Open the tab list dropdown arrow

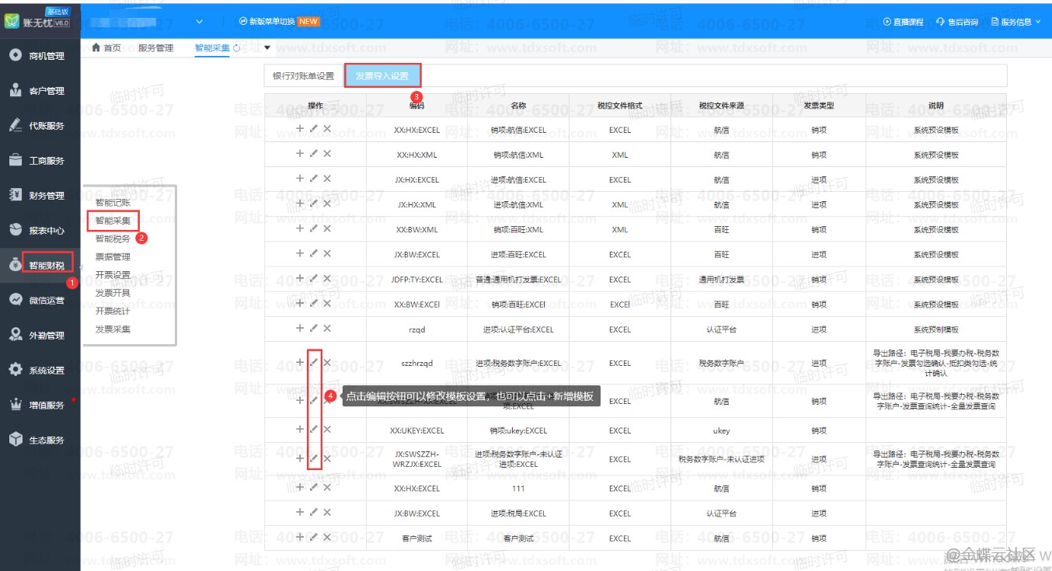pos(267,48)
